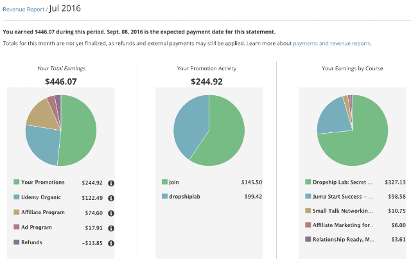Select Small Talk Networking legend item

pyautogui.click(x=342, y=211)
